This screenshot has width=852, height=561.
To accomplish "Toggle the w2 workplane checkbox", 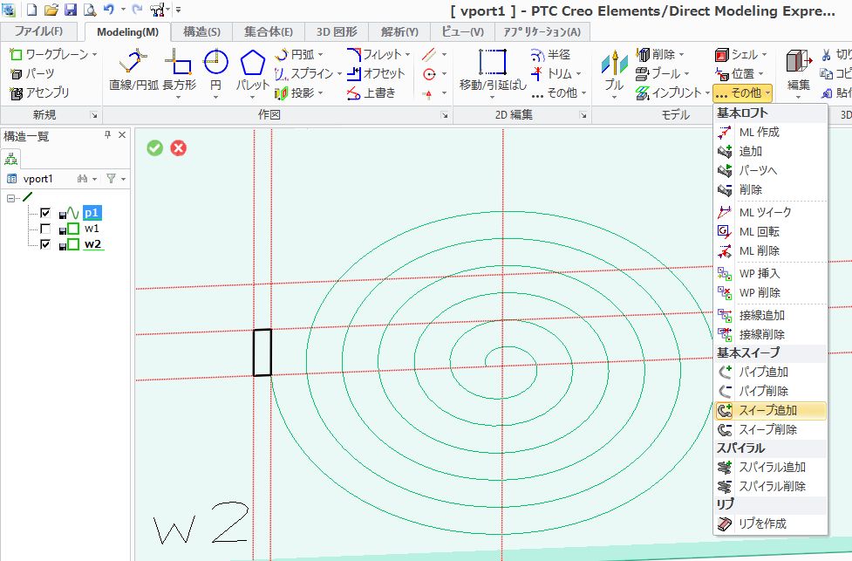I will [45, 244].
